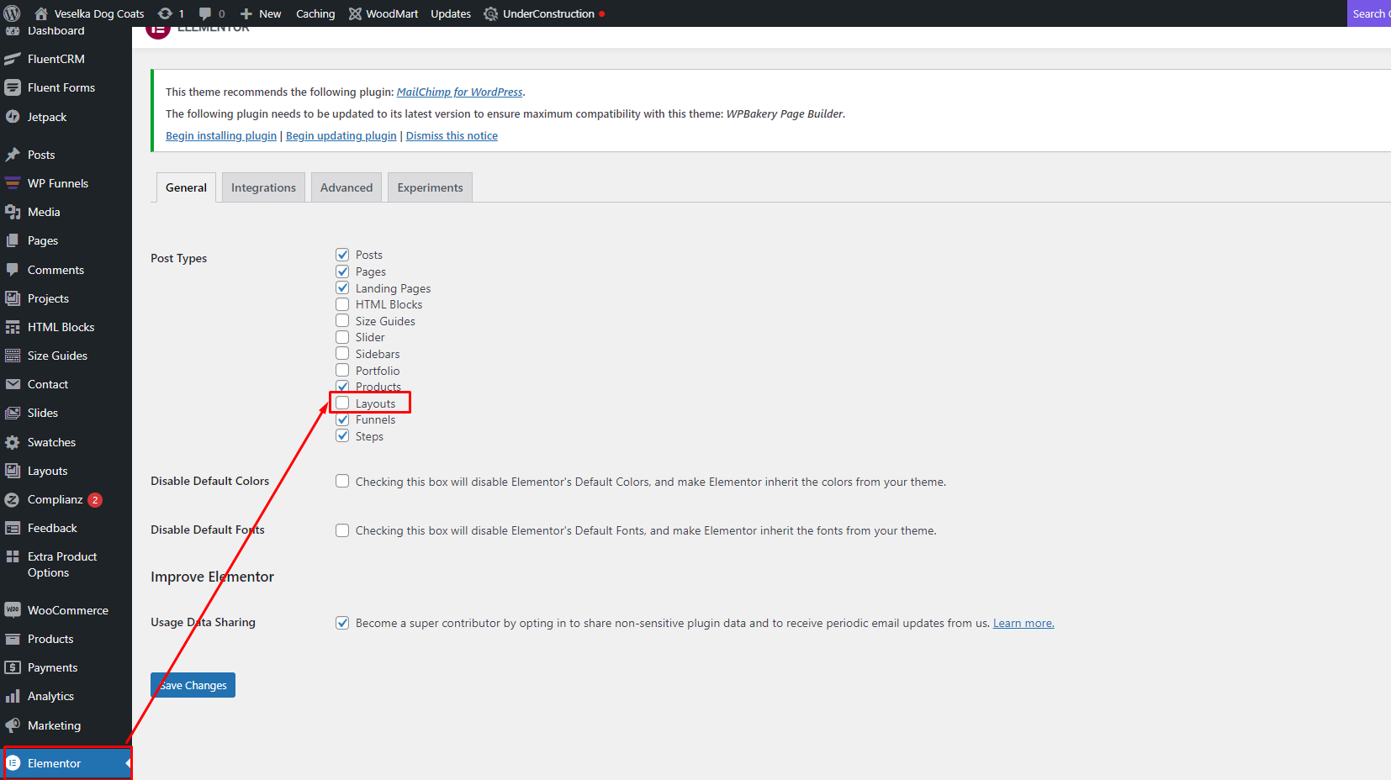Screen dimensions: 1391x780
Task: Check the Sidebars post type checkbox
Action: [x=342, y=353]
